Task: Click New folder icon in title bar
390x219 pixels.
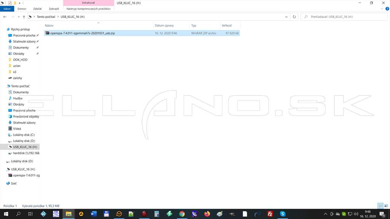Action: [15, 3]
